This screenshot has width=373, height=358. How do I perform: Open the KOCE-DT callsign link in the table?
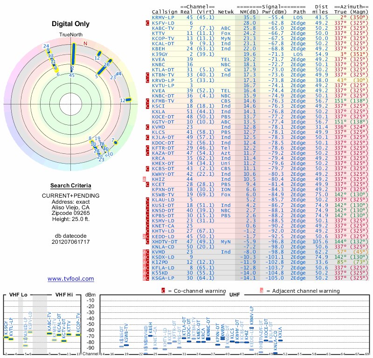click(x=163, y=117)
